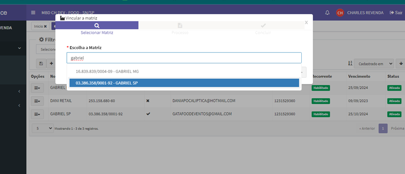Collapse the expanded sidebar menu chevron

pos(19,48)
